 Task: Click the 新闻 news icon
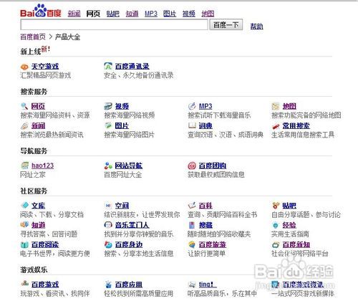[x=24, y=125]
